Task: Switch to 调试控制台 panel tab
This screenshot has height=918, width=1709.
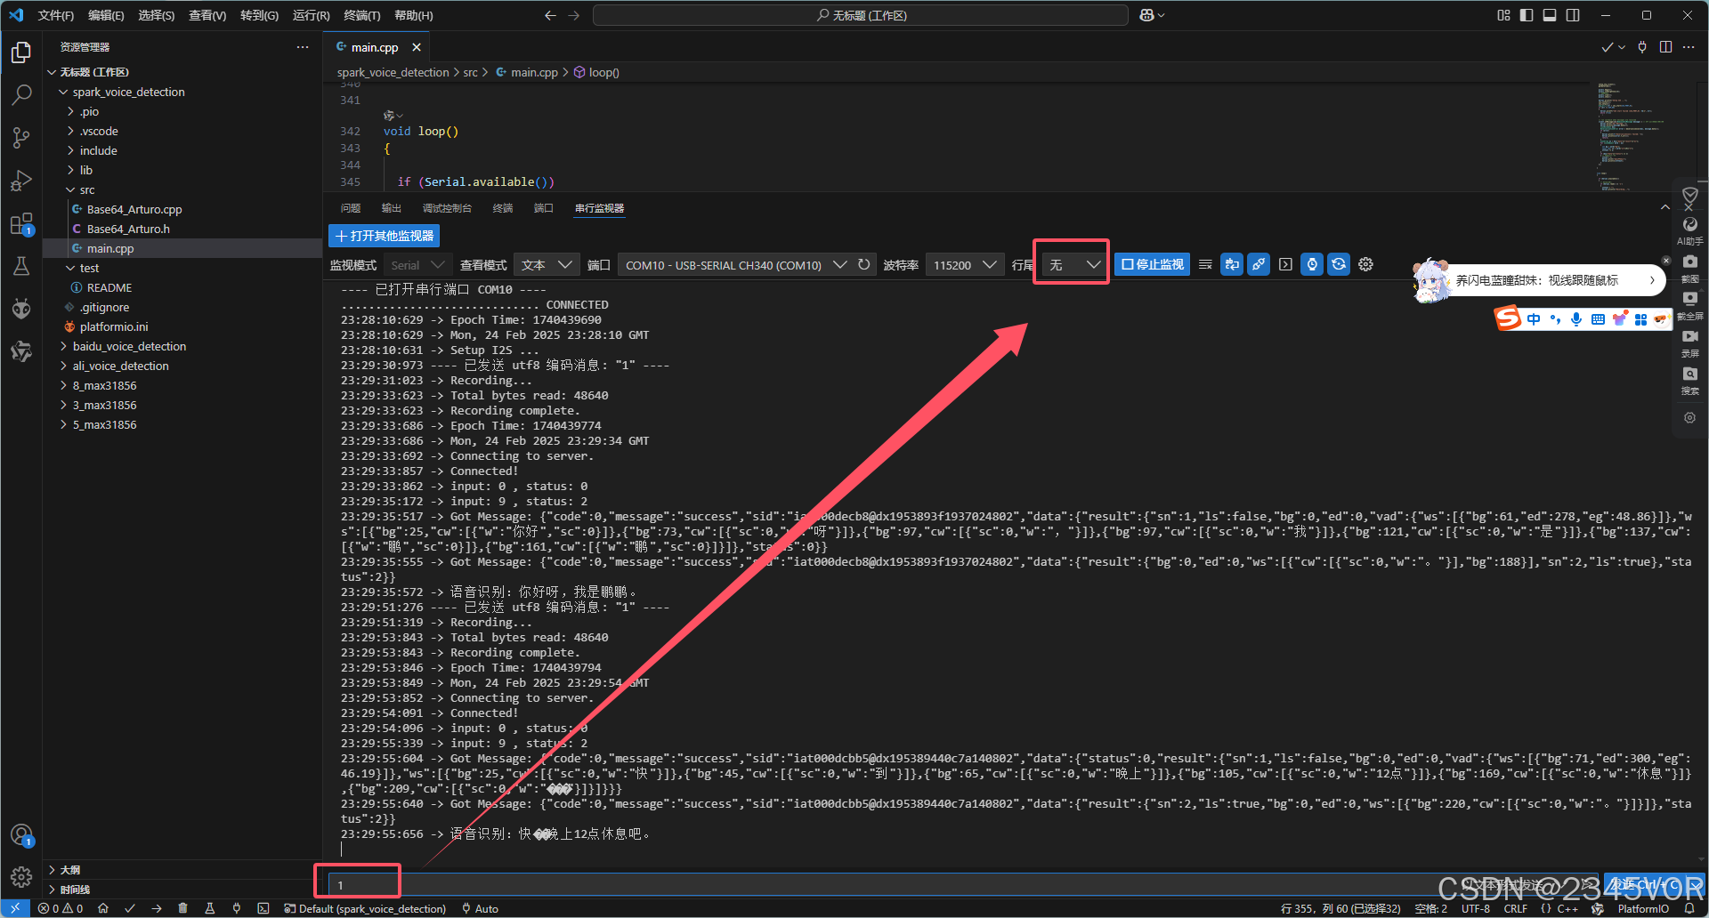Action: click(x=447, y=208)
